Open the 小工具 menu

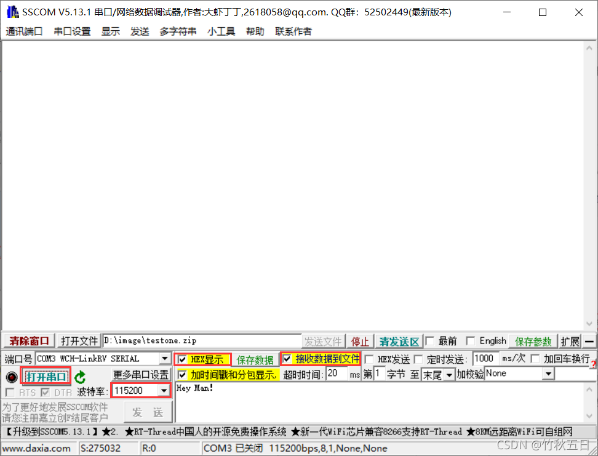coord(221,31)
